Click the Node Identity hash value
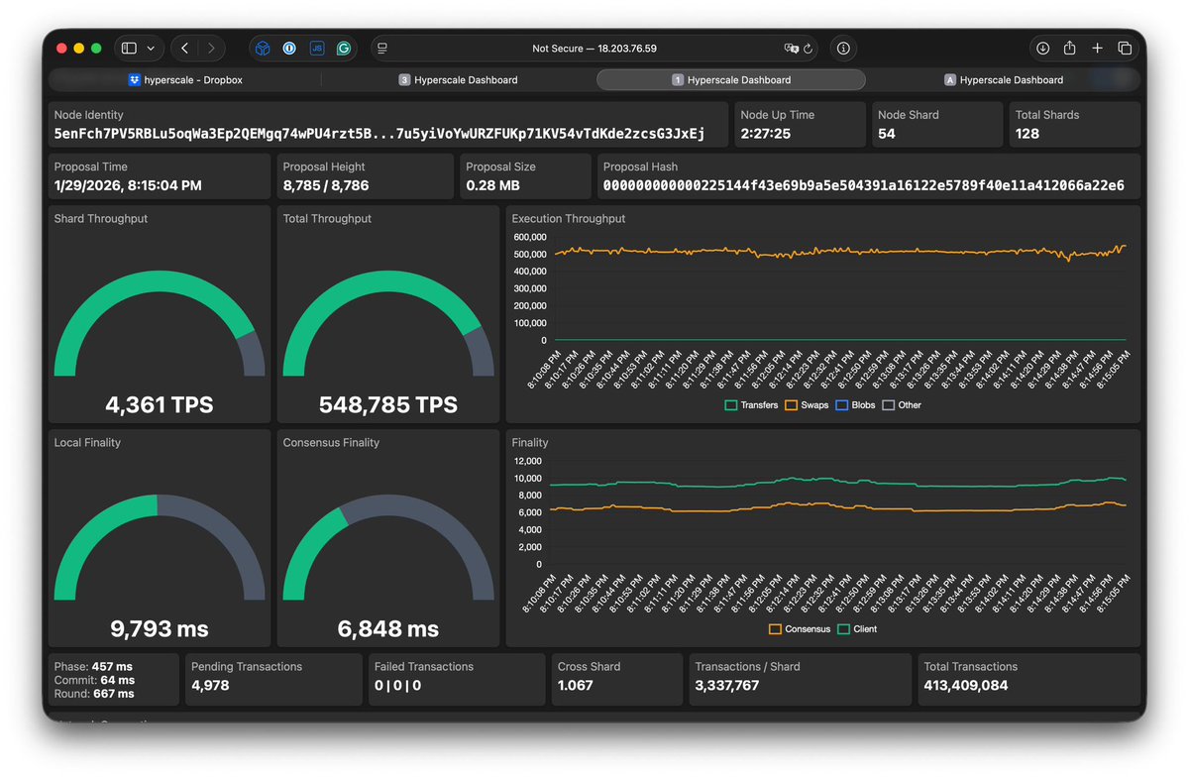 click(379, 134)
